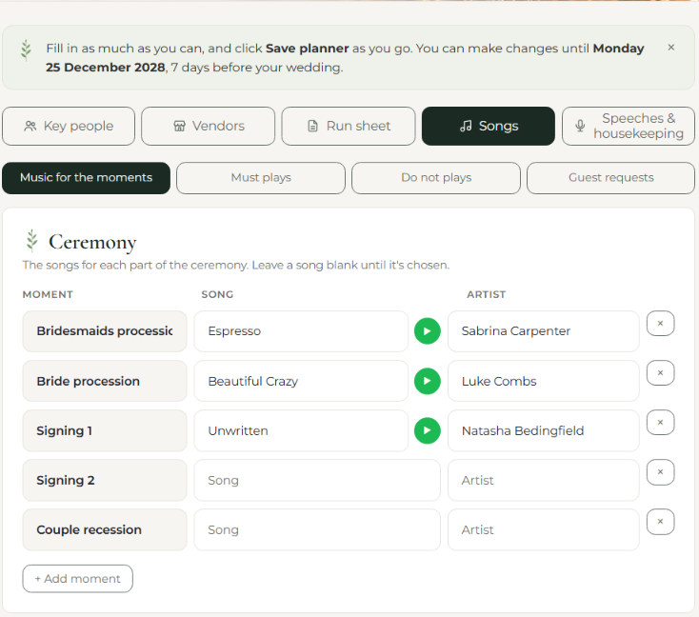Edit the Signing 1 moment name
This screenshot has height=617, width=699.
[x=105, y=430]
